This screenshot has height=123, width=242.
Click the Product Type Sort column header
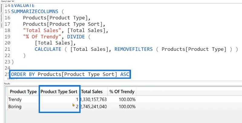click(59, 91)
